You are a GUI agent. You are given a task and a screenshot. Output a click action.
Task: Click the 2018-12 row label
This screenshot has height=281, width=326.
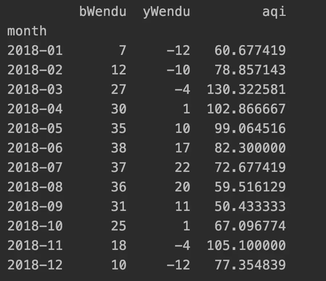pyautogui.click(x=35, y=265)
